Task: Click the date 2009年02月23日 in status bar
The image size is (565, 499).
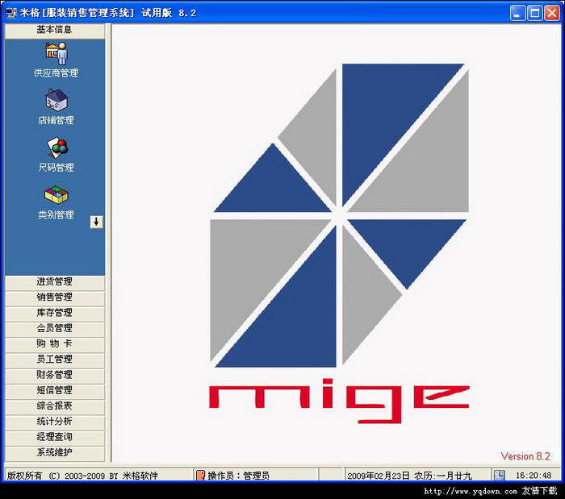Action: (x=379, y=476)
